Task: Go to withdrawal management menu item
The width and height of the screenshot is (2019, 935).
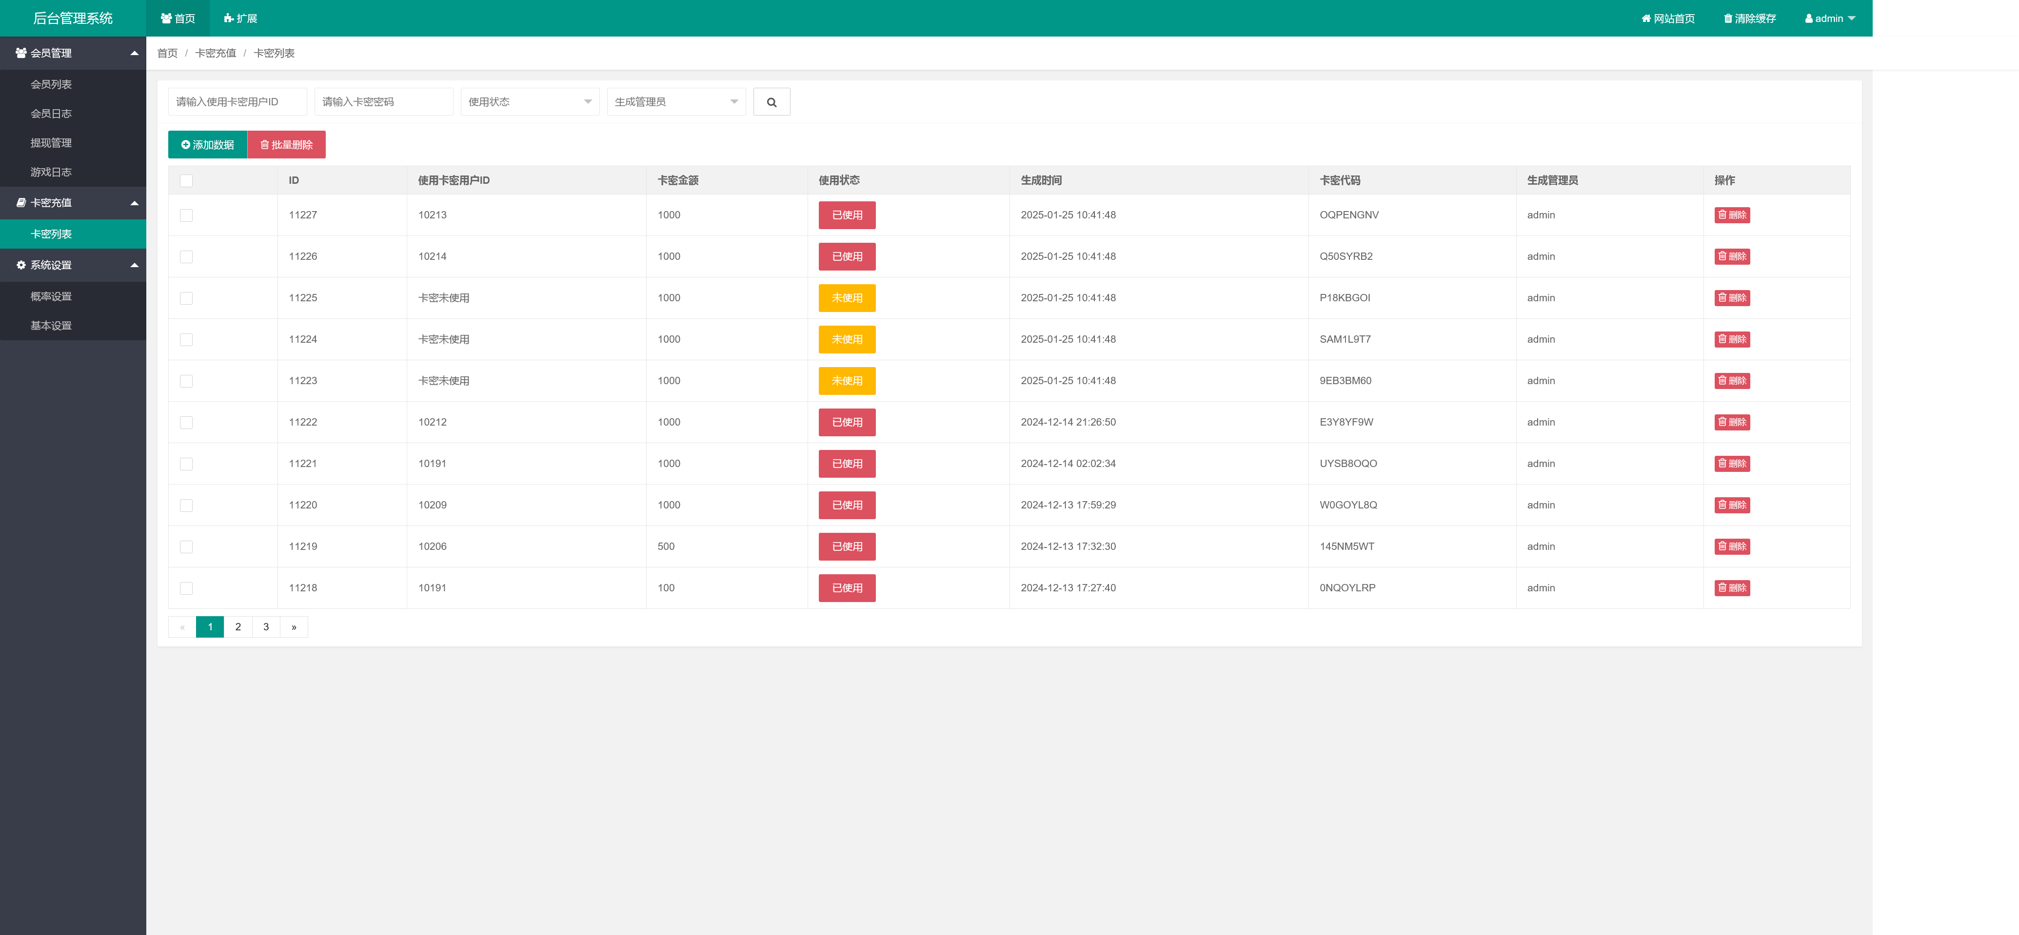Action: pos(51,143)
